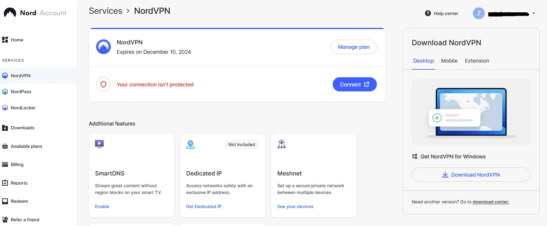547x226 pixels.
Task: Click the Downloads folder icon
Action: [x=5, y=128]
